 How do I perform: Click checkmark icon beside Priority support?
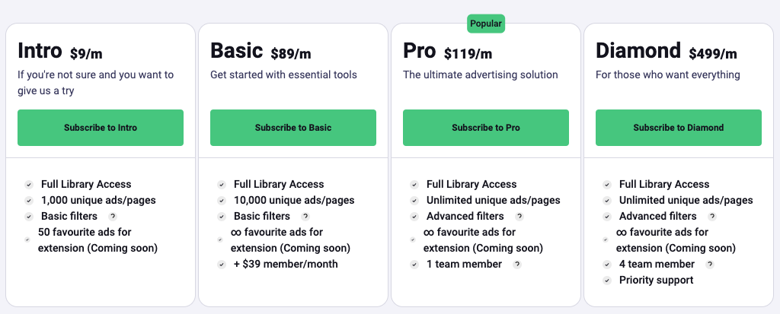[x=607, y=281]
